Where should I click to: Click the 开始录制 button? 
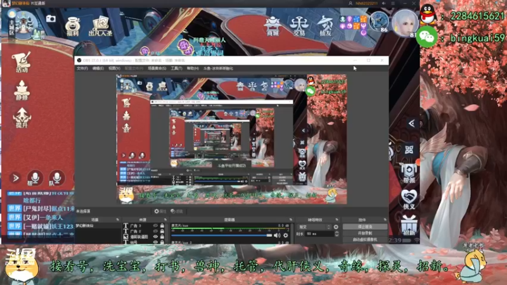pyautogui.click(x=365, y=233)
